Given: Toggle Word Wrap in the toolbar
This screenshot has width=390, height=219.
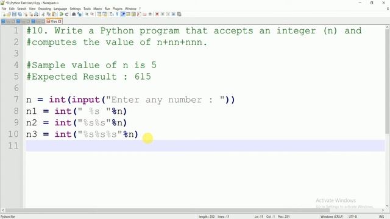Looking at the screenshot, I should click(x=112, y=14).
